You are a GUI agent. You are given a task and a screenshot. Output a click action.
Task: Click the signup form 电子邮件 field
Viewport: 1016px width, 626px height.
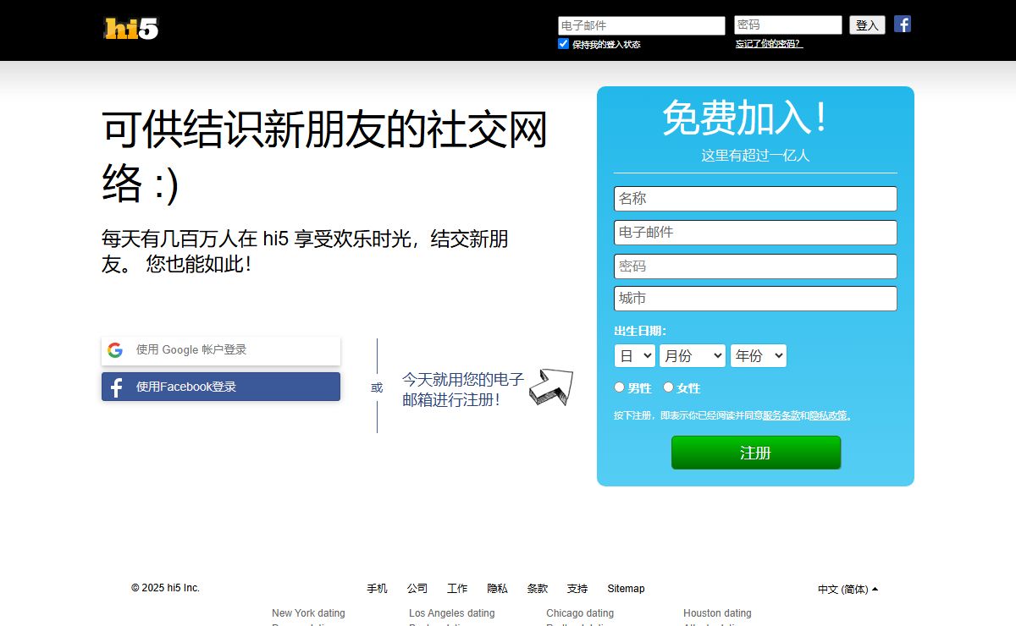pos(755,233)
